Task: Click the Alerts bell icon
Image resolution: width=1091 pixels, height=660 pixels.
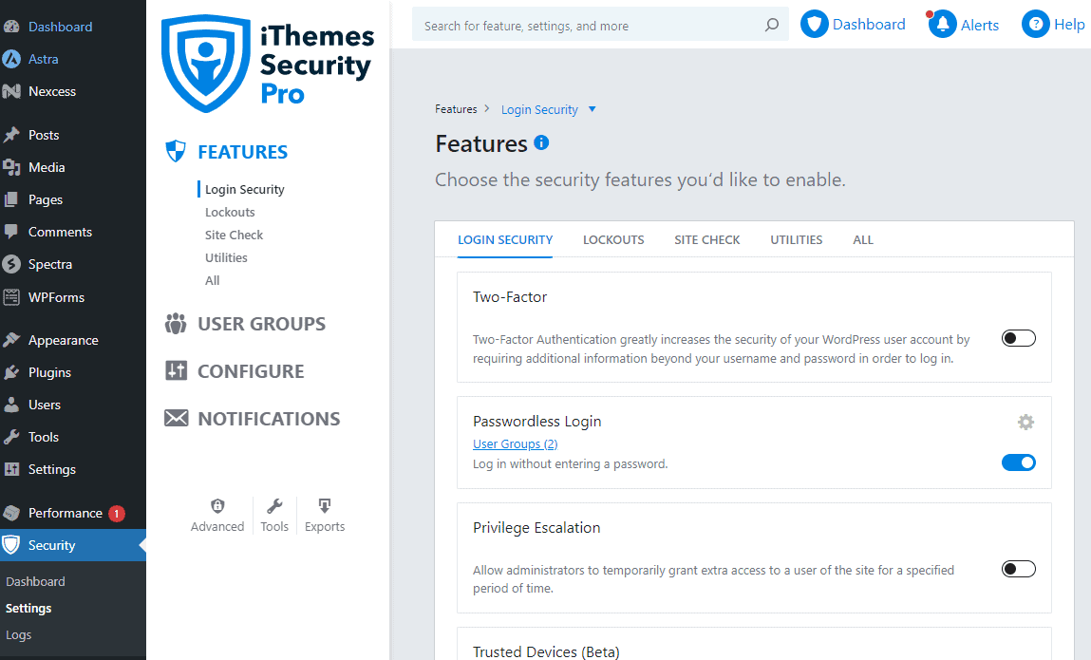Action: click(943, 24)
